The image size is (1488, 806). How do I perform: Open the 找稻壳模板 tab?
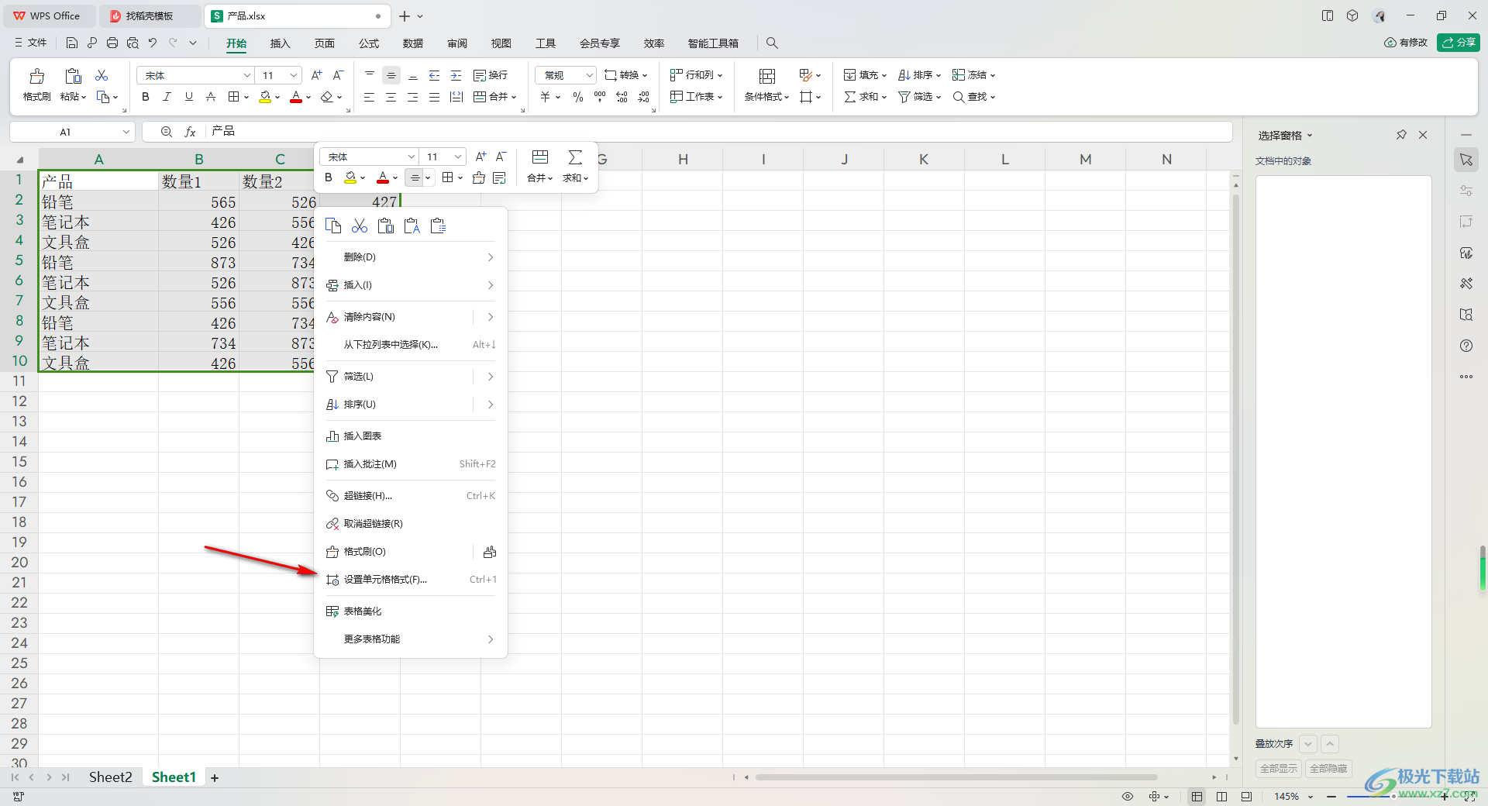tap(150, 15)
